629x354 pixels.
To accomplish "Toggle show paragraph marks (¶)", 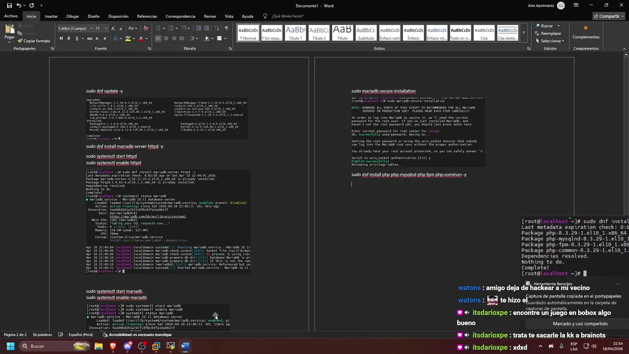I will coord(227,28).
